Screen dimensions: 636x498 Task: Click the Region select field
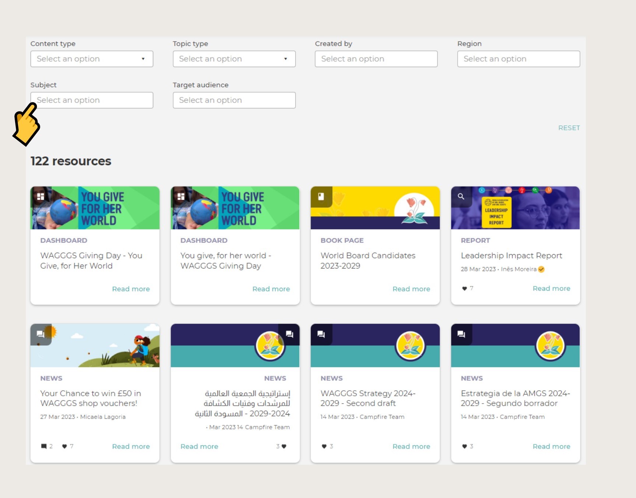(518, 59)
